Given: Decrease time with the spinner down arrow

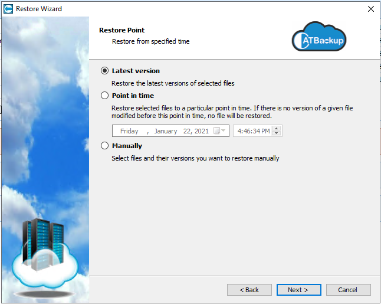Looking at the screenshot, I should coord(276,133).
